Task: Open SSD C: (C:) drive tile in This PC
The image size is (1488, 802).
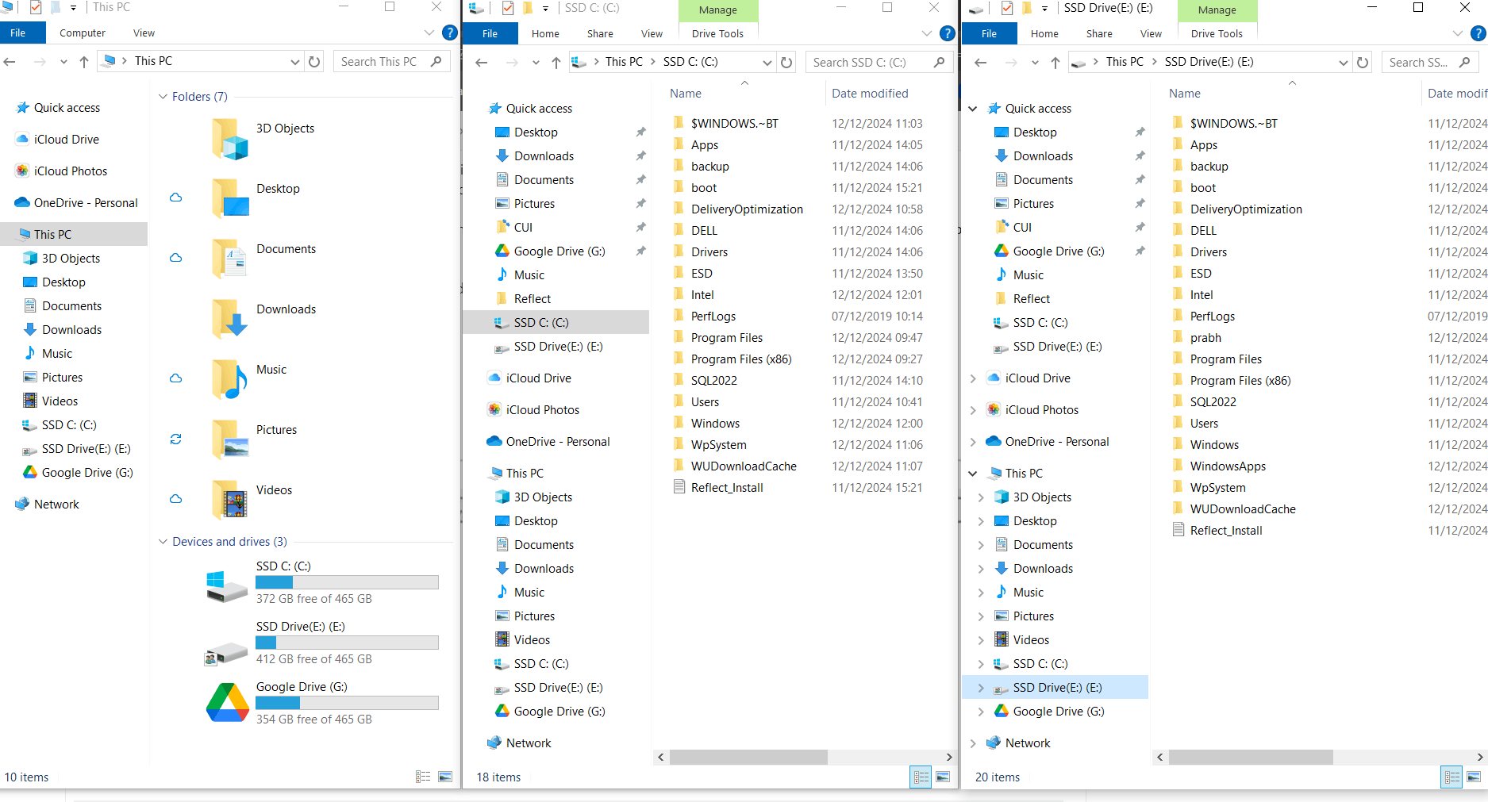Action: coord(323,581)
